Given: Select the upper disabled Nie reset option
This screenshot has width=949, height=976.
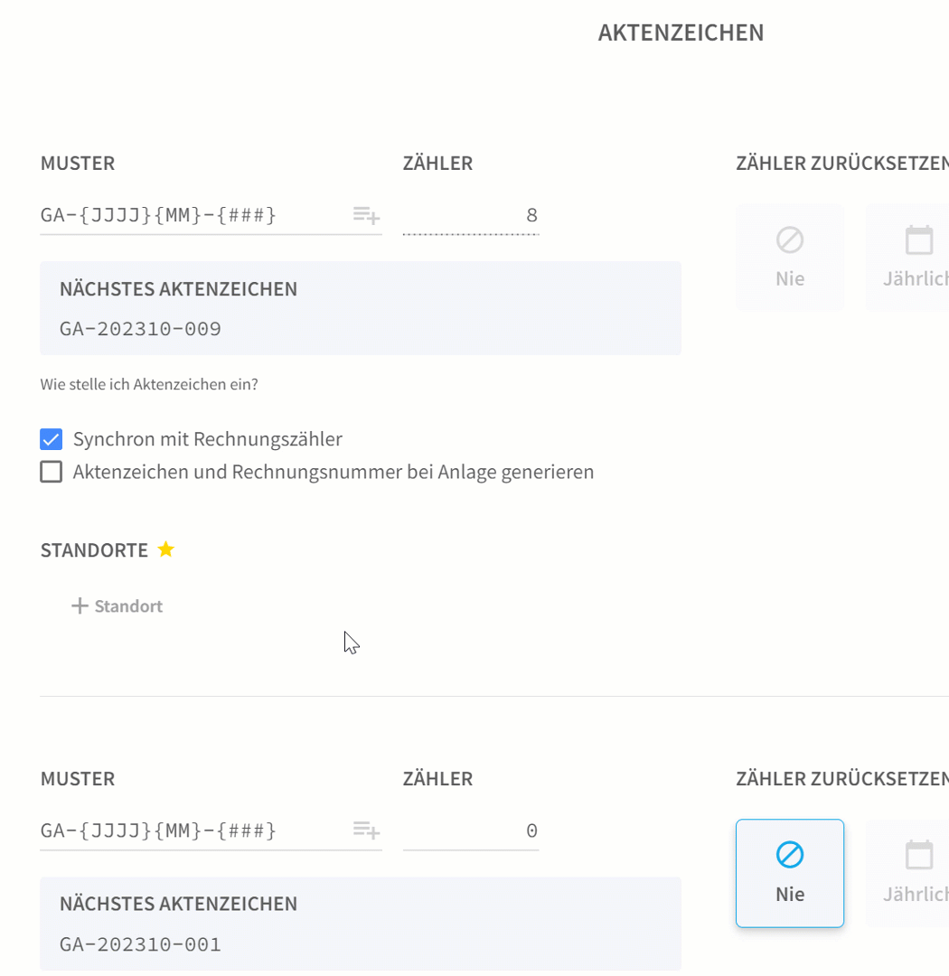Looking at the screenshot, I should pos(790,257).
